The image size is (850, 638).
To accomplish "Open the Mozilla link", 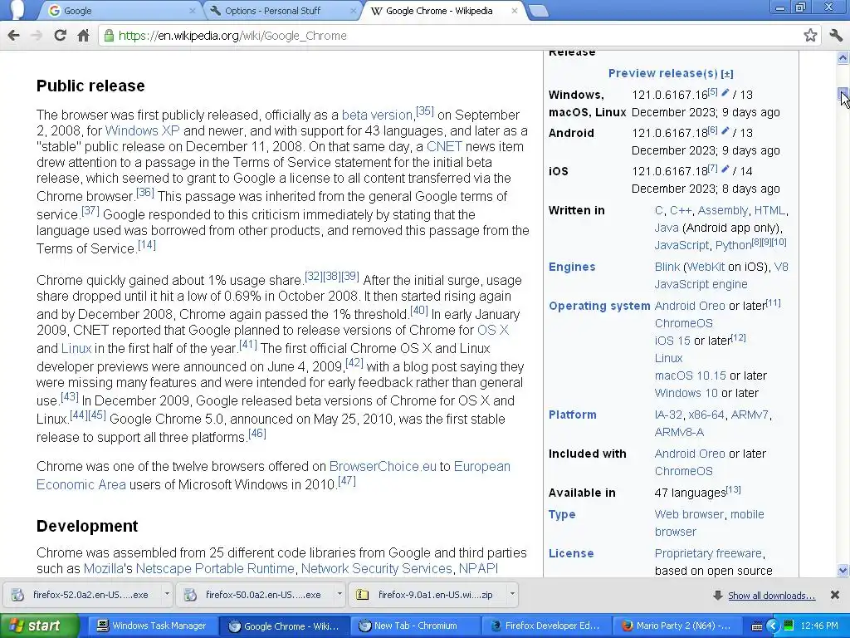I will 103,568.
